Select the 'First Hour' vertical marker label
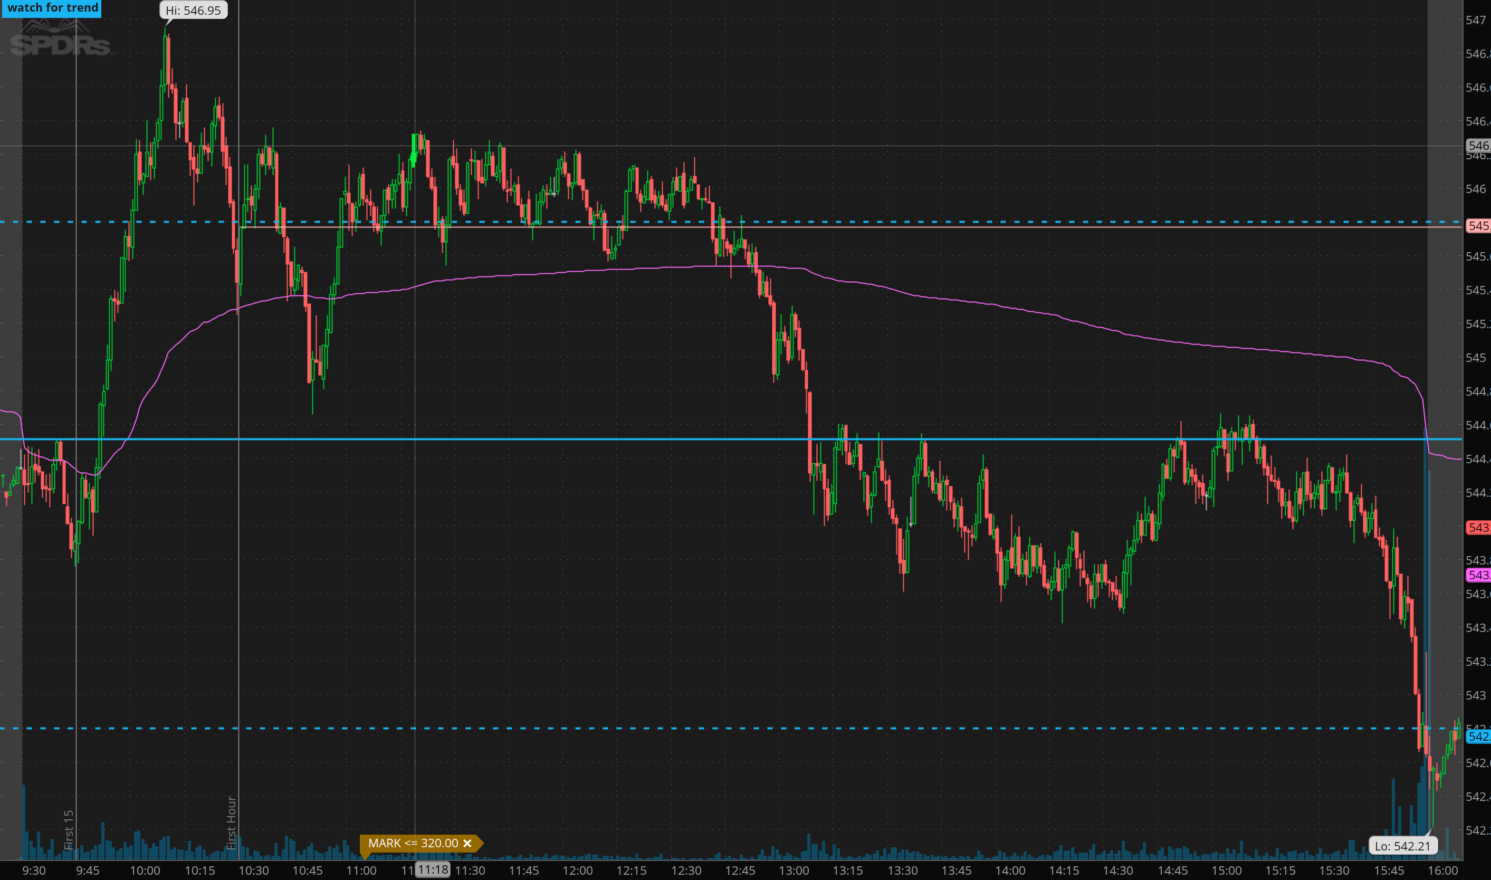Viewport: 1491px width, 880px height. (x=231, y=822)
